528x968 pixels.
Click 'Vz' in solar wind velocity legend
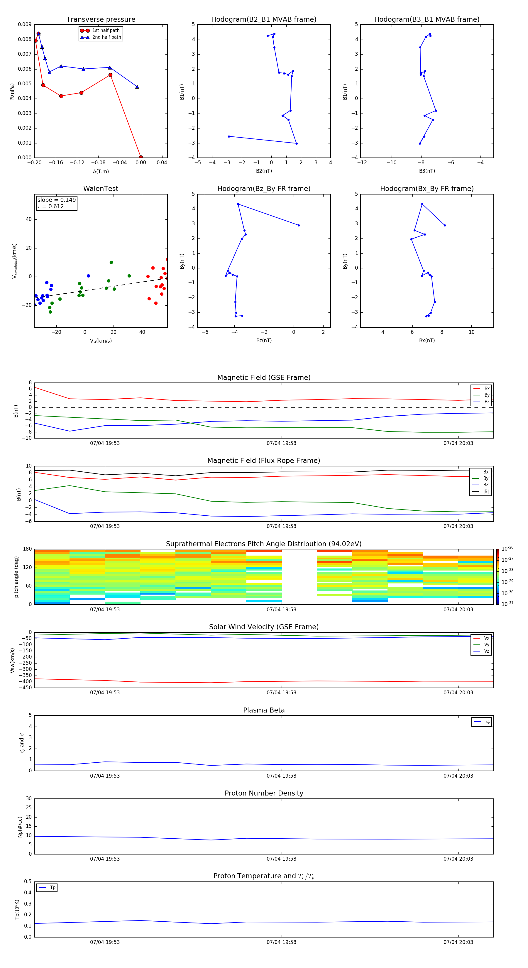click(x=481, y=651)
